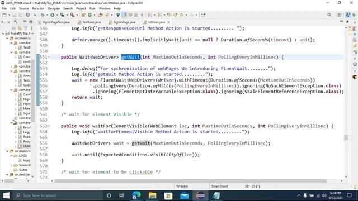Image resolution: width=358 pixels, height=201 pixels.
Task: Click the Open Perspective icon
Action: [340, 15]
